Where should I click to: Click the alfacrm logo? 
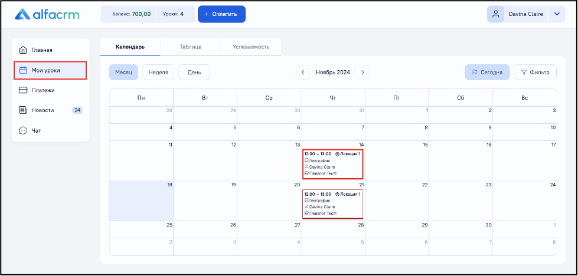47,14
